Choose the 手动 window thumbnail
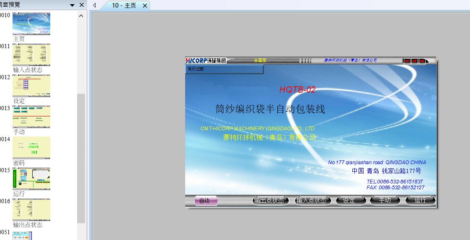470x240 pixels. click(31, 116)
